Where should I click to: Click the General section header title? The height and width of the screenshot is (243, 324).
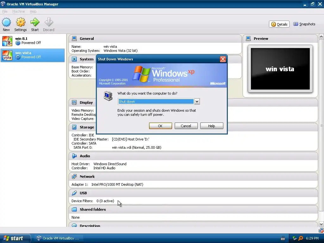[x=87, y=38]
